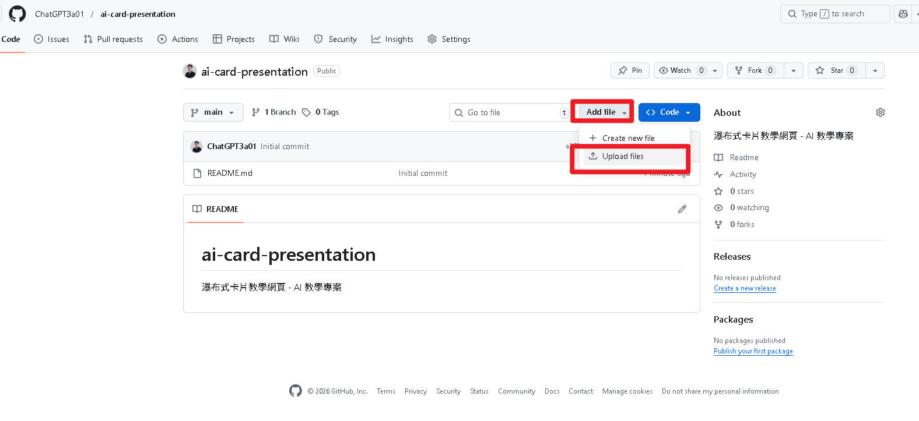This screenshot has width=919, height=421.
Task: Click the GitHub logo home icon
Action: click(17, 14)
